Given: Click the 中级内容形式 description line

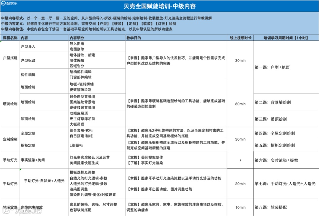Looking at the screenshot, I should pyautogui.click(x=107, y=18).
